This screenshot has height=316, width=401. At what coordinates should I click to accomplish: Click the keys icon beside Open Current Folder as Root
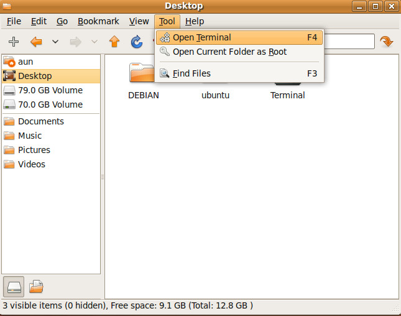(x=165, y=52)
